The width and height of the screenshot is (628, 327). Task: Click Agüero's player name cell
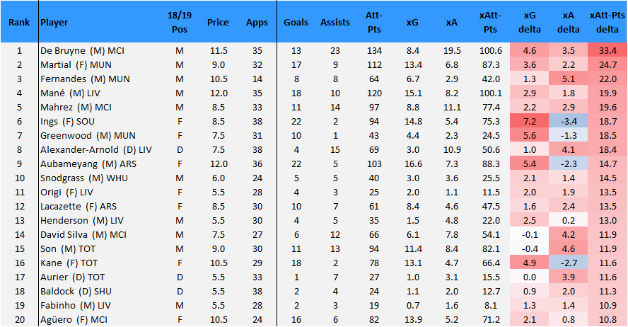74,320
